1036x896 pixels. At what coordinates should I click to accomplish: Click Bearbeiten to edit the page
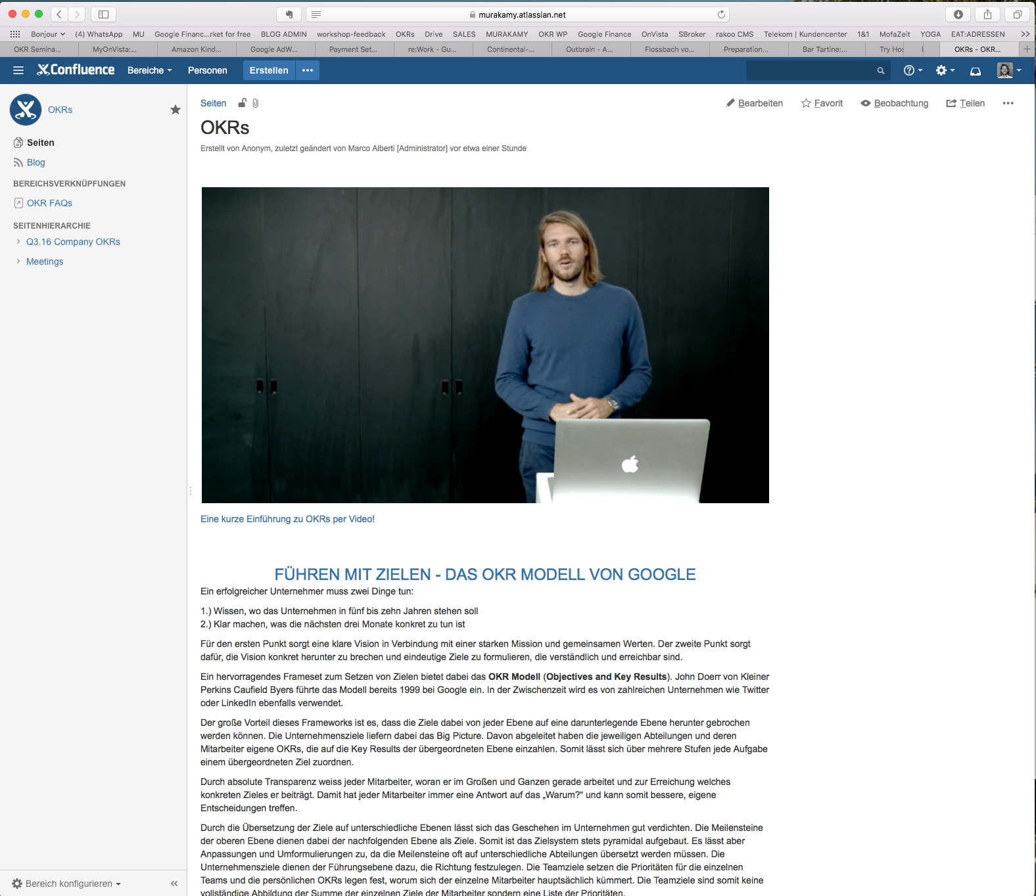(x=755, y=103)
